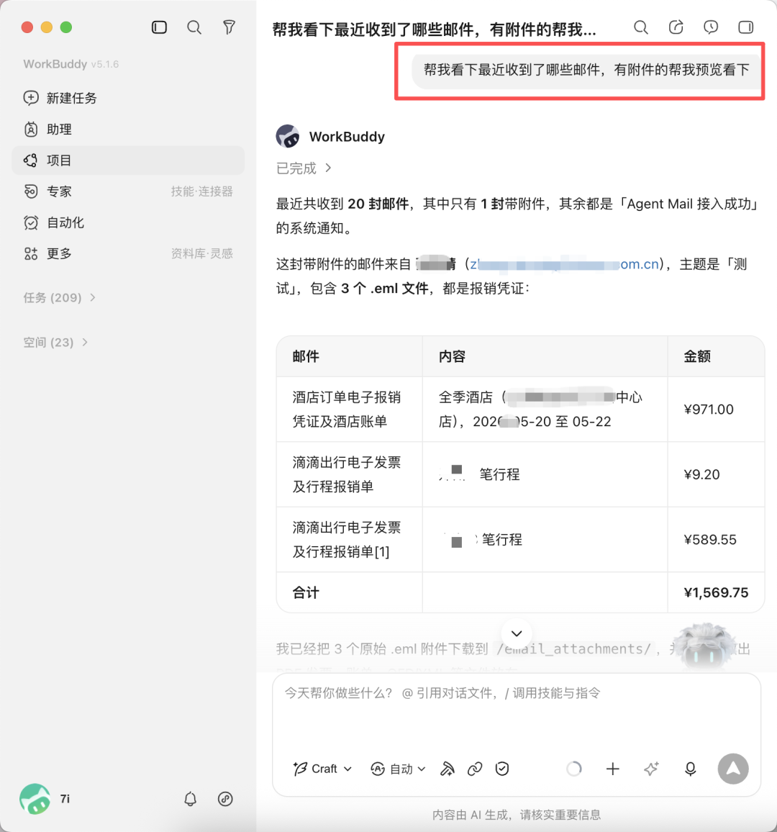Open notifications bell icon
777x832 pixels.
pos(191,799)
